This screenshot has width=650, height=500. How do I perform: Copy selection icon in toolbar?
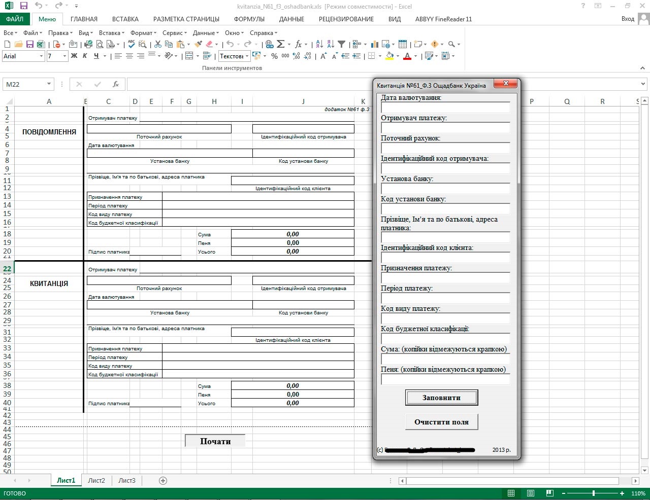[x=169, y=45]
